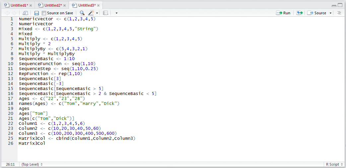Expand the magic wand dropdown arrow
Viewport: 346px width, 168px height.
(x=97, y=13)
